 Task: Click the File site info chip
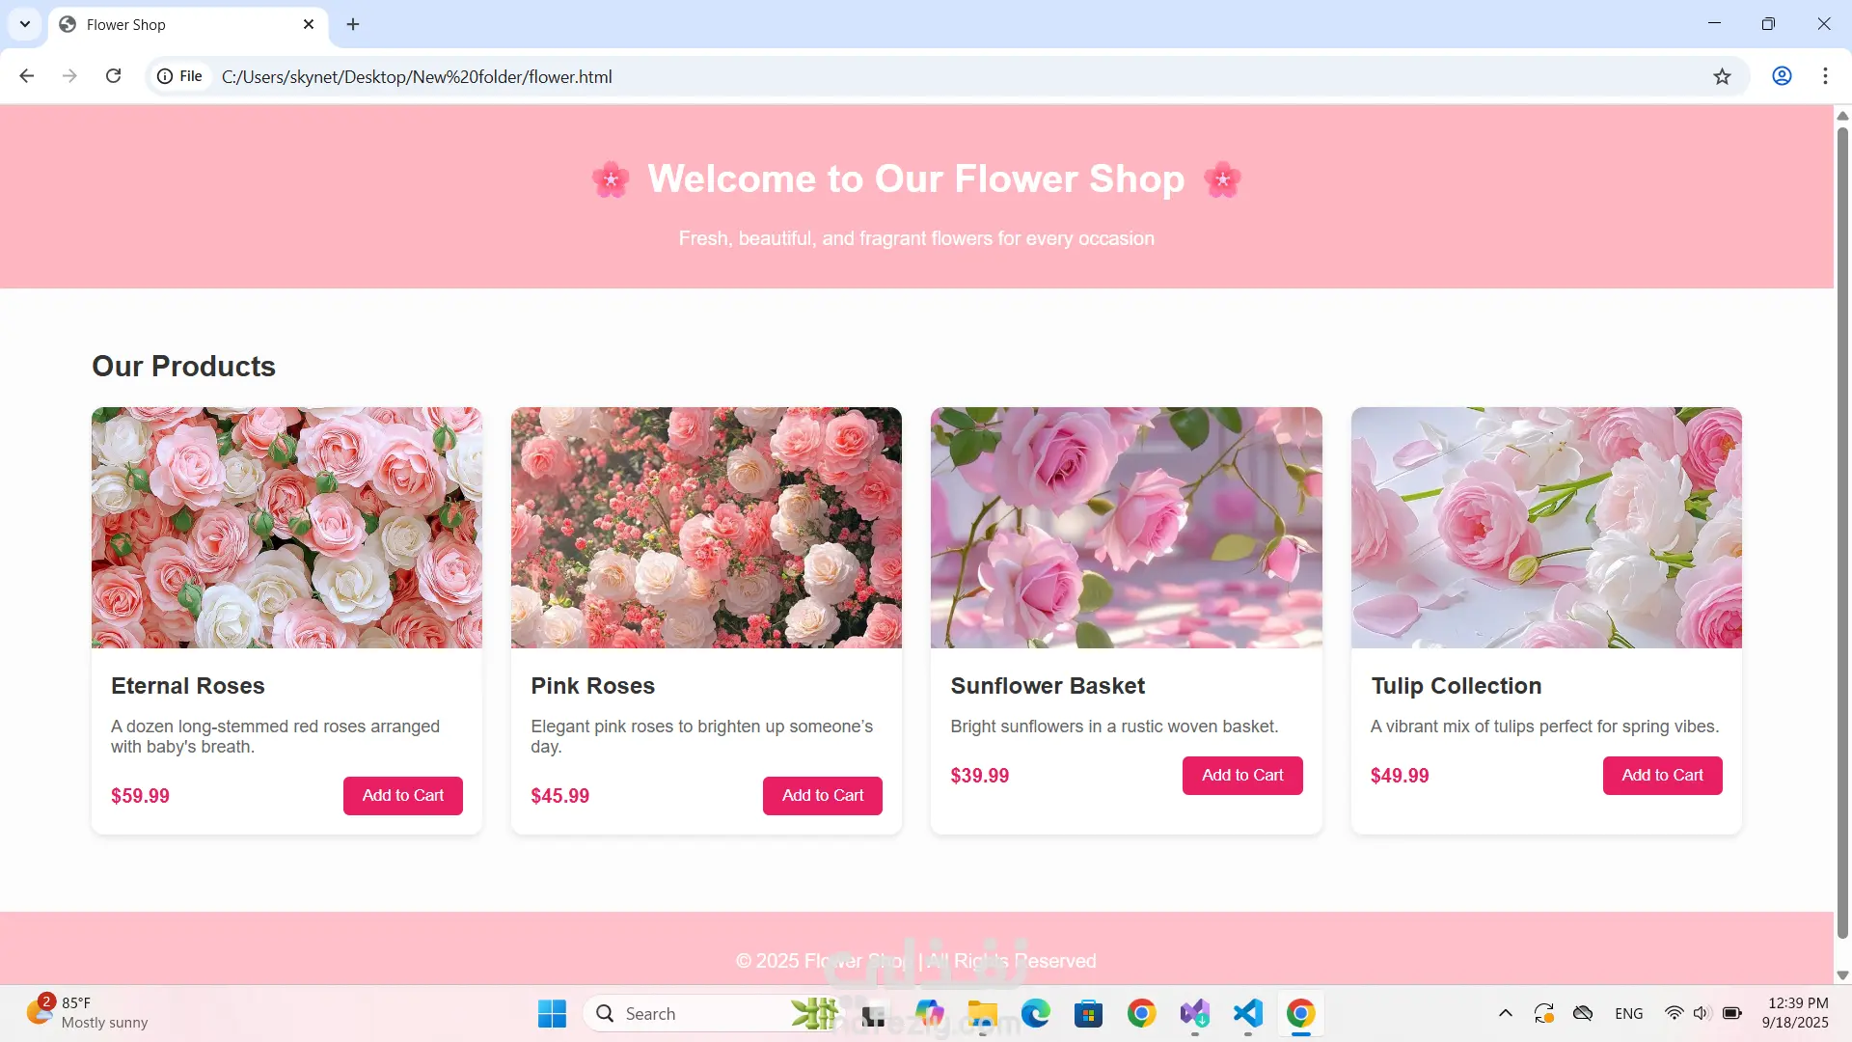pos(180,76)
